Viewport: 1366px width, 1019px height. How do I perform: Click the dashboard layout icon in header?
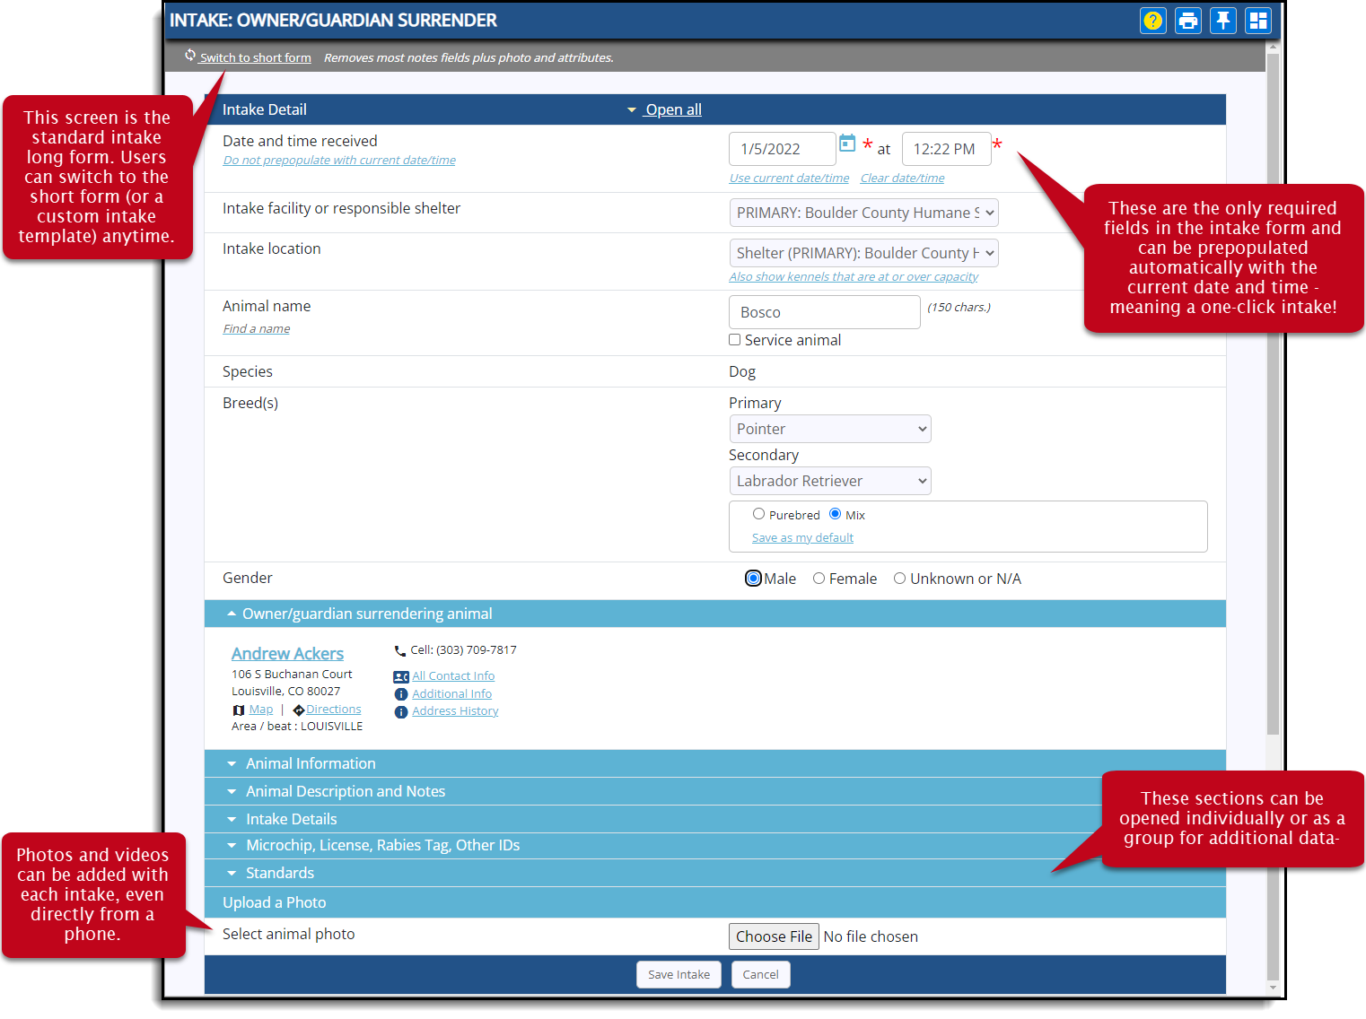1258,21
